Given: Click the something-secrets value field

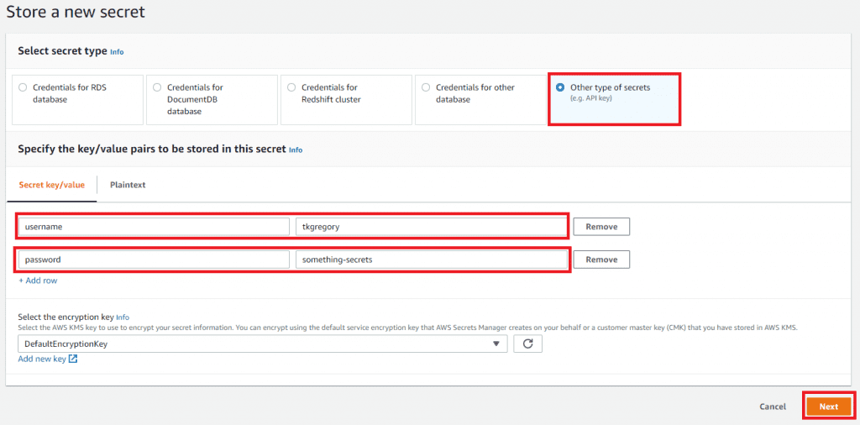Looking at the screenshot, I should pos(431,260).
